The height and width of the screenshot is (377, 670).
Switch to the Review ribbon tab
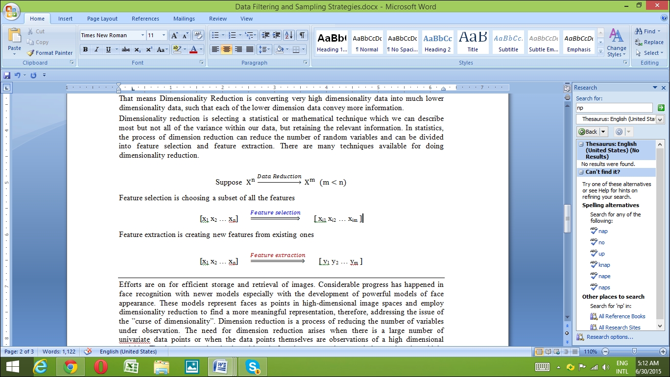pos(217,19)
